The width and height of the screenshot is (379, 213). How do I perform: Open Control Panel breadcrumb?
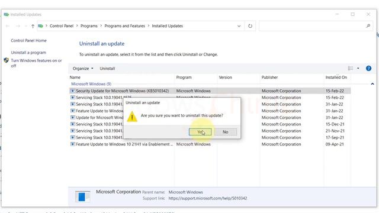62,26
